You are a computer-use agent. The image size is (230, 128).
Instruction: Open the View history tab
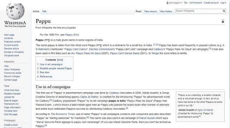coord(166,11)
